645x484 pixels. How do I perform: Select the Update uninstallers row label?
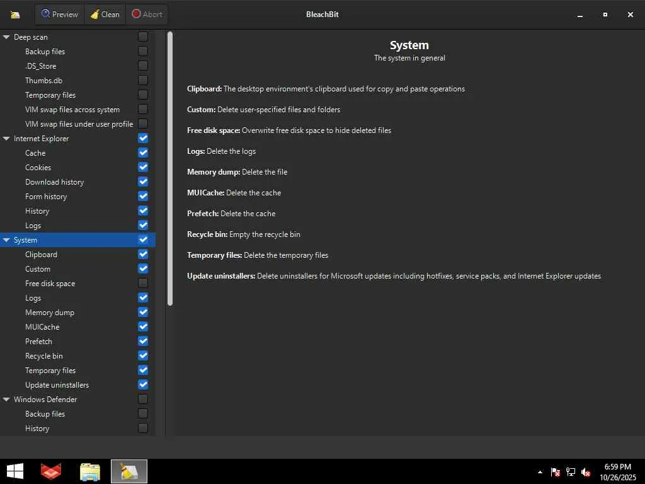click(x=57, y=385)
